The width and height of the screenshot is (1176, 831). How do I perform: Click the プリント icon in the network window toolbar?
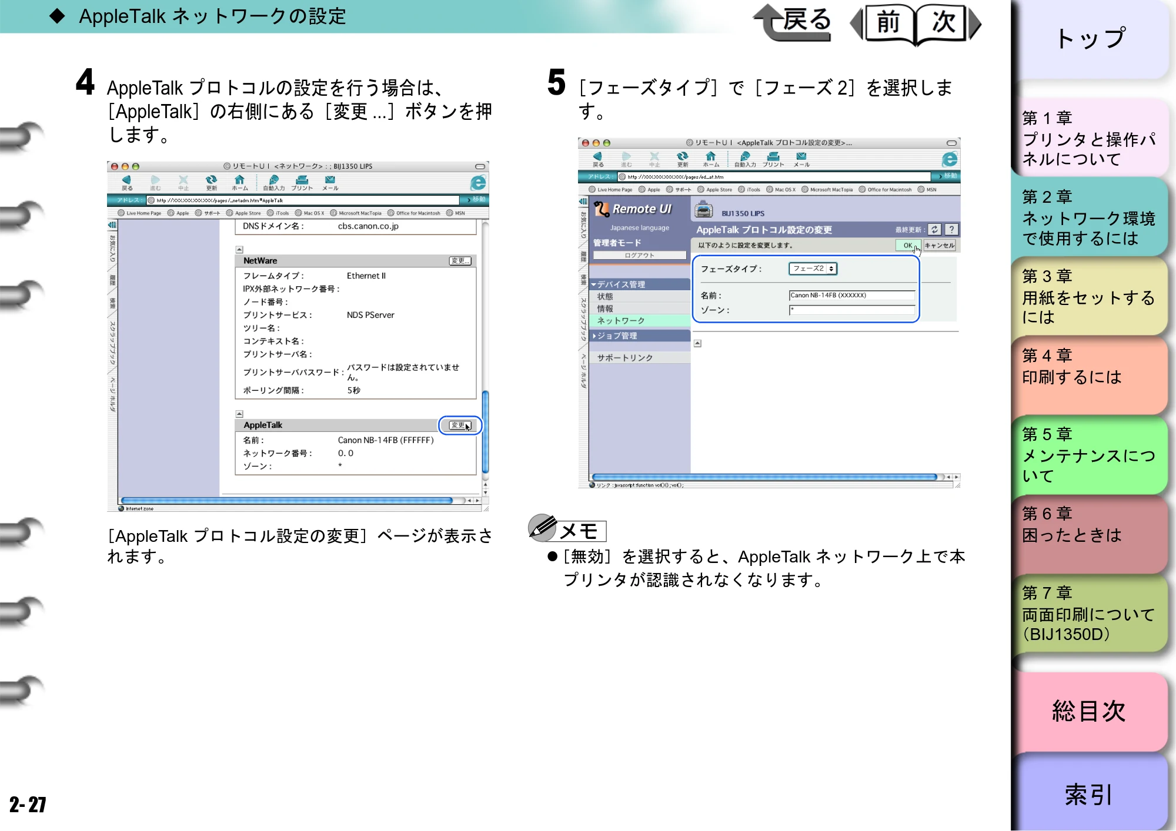point(302,182)
